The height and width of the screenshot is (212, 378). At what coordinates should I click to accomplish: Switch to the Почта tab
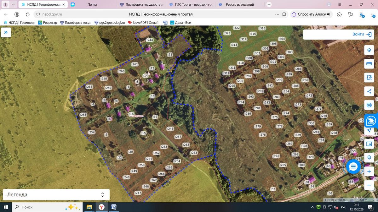coord(92,4)
